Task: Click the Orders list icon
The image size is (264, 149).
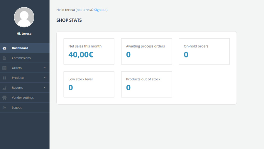Action: pyautogui.click(x=4, y=68)
